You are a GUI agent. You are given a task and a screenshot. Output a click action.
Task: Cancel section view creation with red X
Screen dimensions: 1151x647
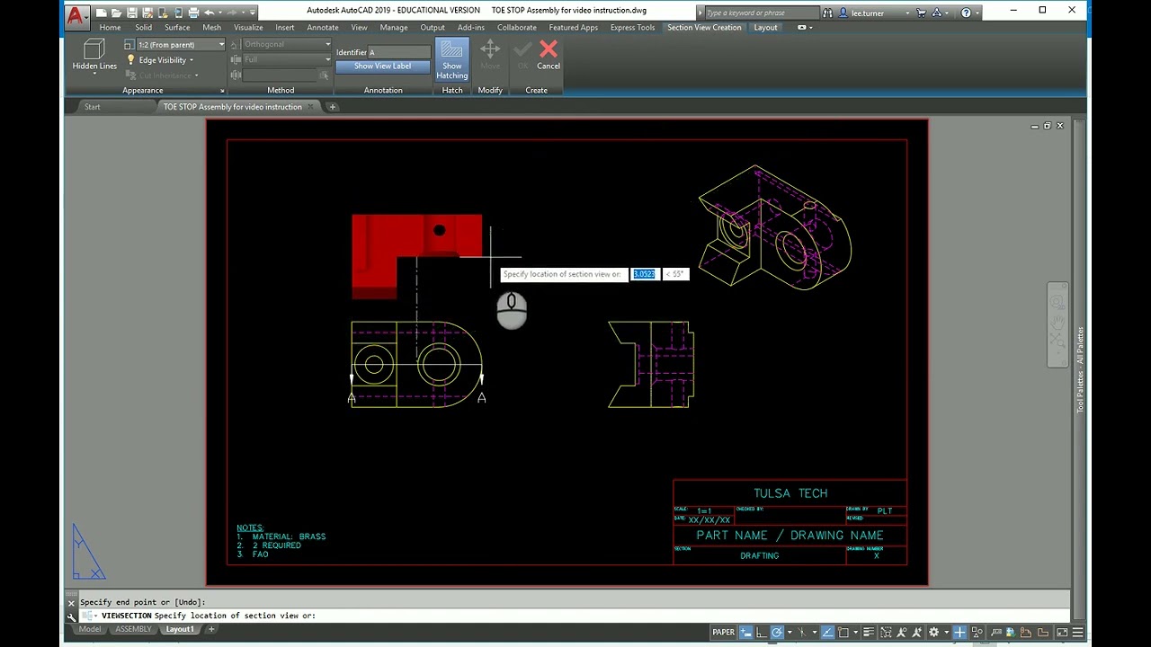549,54
